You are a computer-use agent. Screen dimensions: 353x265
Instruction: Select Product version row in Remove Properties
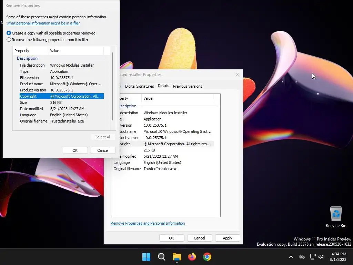click(62, 90)
